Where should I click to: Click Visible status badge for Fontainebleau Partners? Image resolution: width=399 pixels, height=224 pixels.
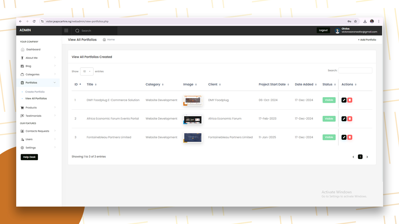point(329,137)
